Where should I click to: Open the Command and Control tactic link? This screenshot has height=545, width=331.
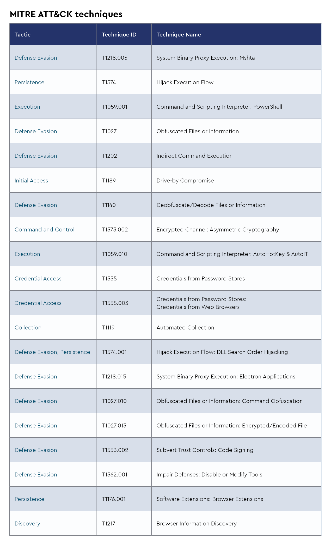coord(44,230)
